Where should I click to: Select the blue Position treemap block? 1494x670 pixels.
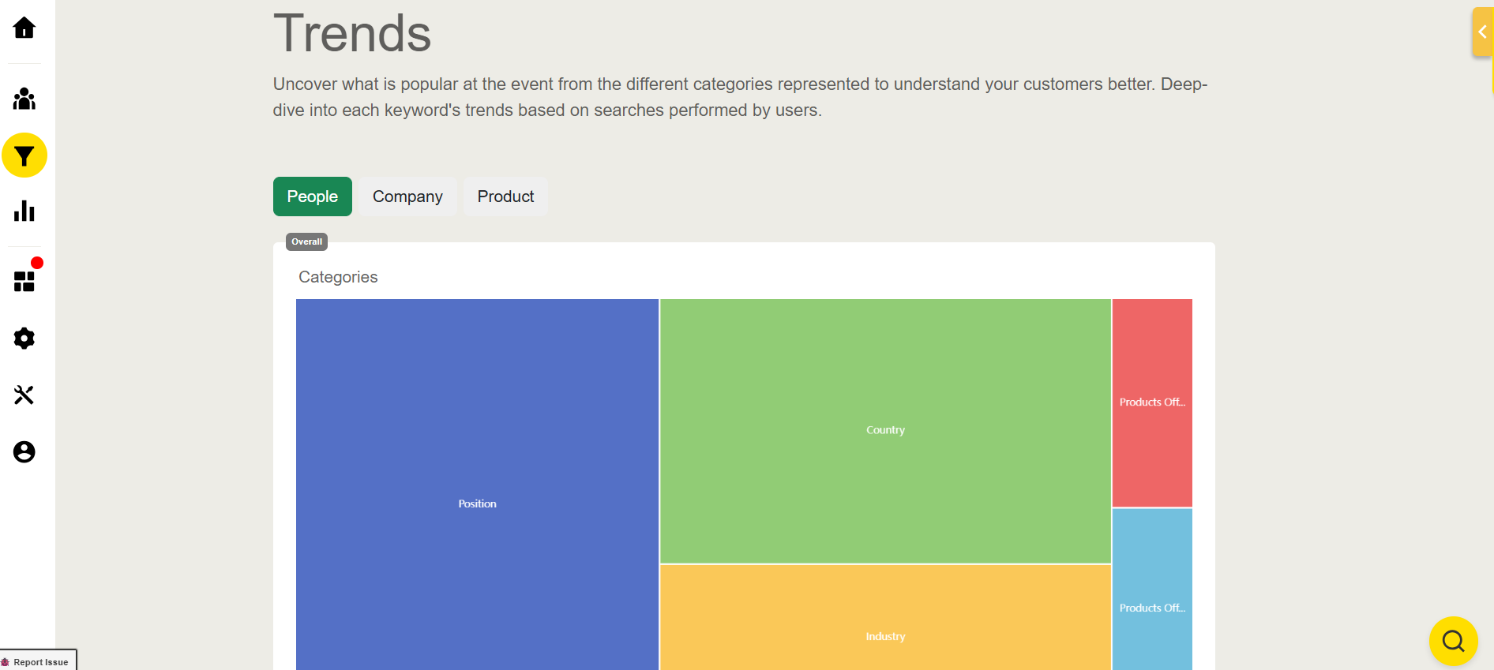click(477, 485)
